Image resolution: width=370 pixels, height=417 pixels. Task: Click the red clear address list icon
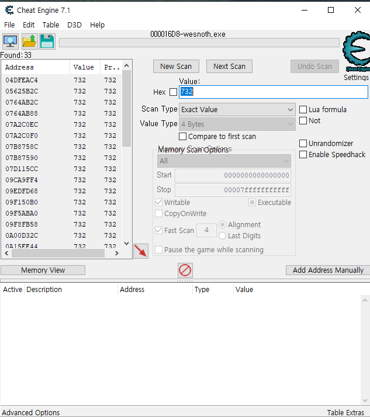coord(185,270)
